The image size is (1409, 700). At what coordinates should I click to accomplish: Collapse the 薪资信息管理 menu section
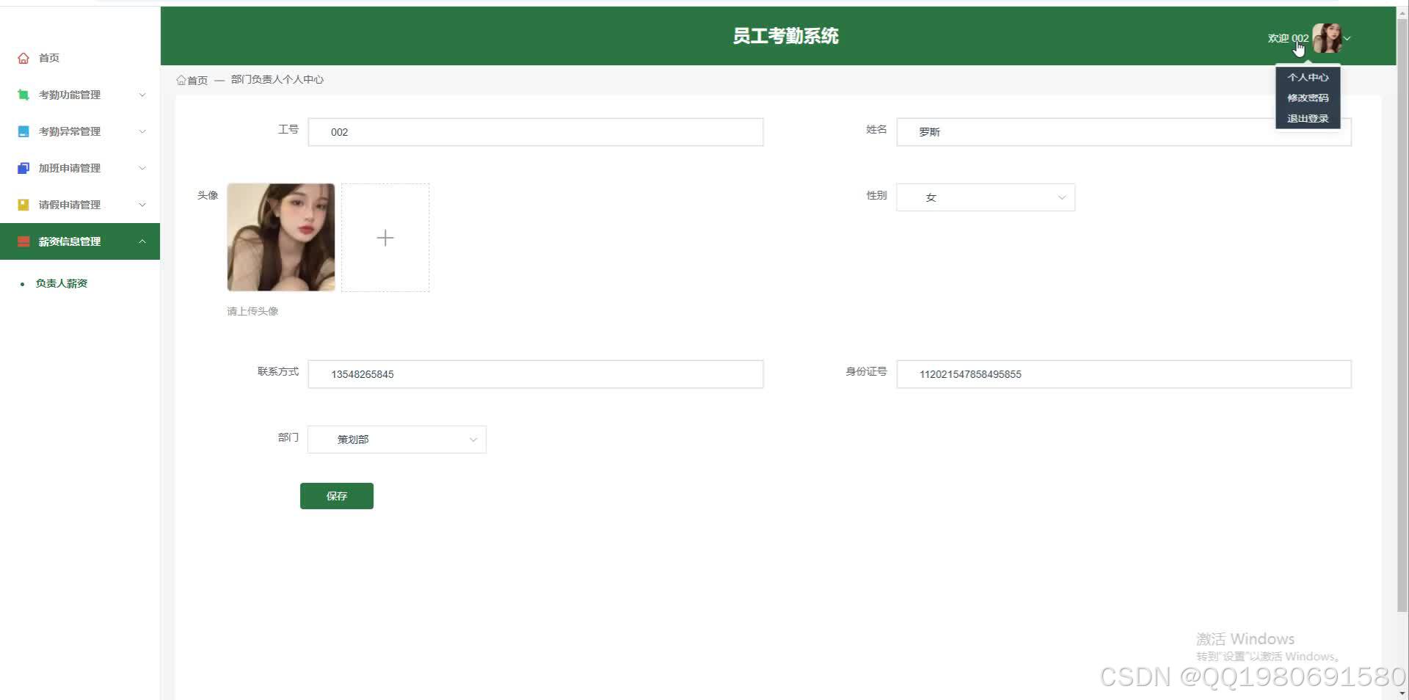81,241
